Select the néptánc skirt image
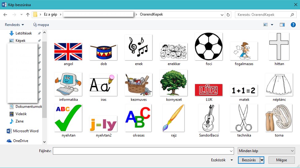This screenshot has height=168, width=300. [279, 85]
